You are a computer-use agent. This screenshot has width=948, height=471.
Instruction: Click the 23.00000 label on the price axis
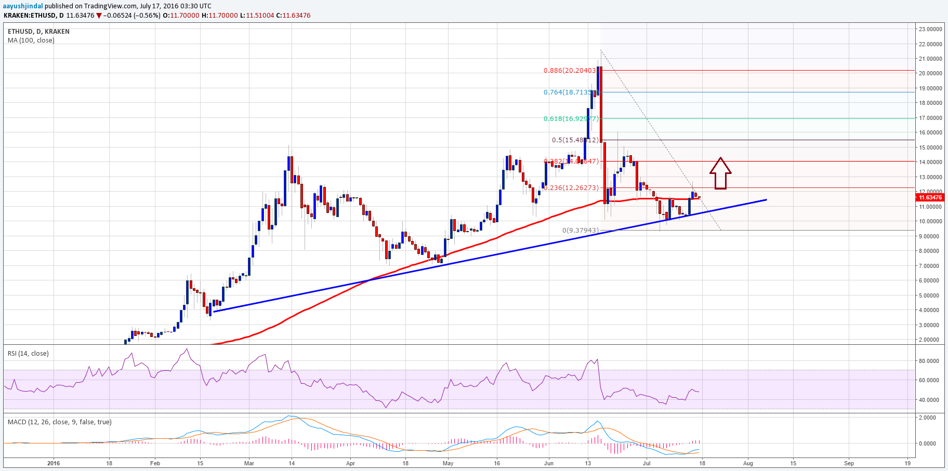click(x=930, y=29)
